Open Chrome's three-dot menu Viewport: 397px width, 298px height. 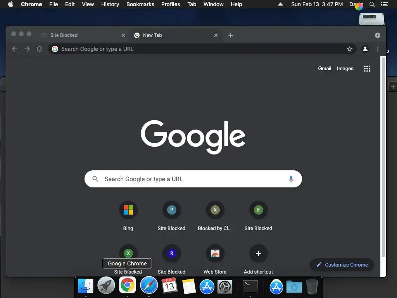[x=378, y=49]
